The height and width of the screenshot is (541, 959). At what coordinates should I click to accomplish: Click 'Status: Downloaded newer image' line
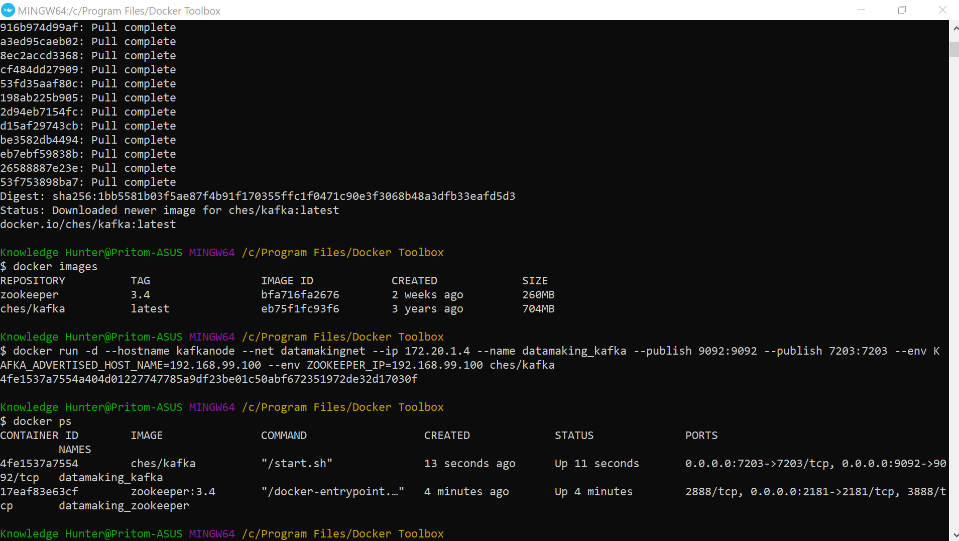pyautogui.click(x=170, y=210)
